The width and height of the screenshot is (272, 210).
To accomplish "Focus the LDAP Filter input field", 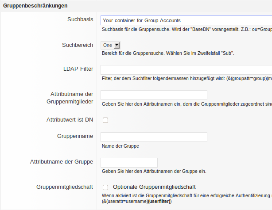I will (x=186, y=70).
